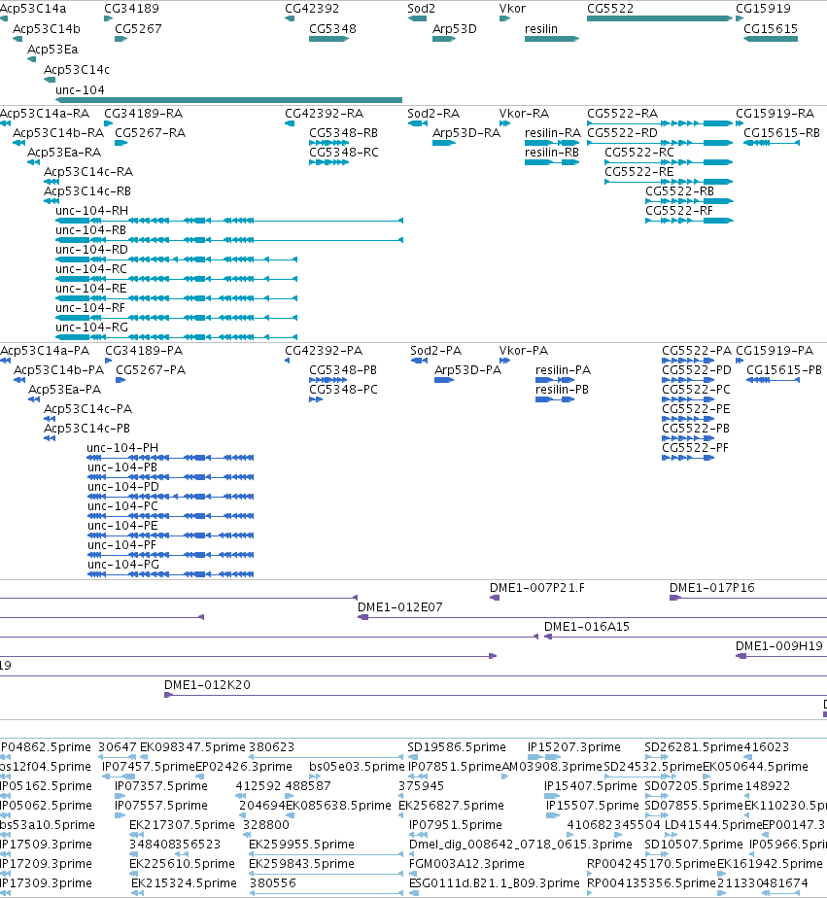Click EST IP15207.3prime
827x898 pixels.
tap(574, 747)
